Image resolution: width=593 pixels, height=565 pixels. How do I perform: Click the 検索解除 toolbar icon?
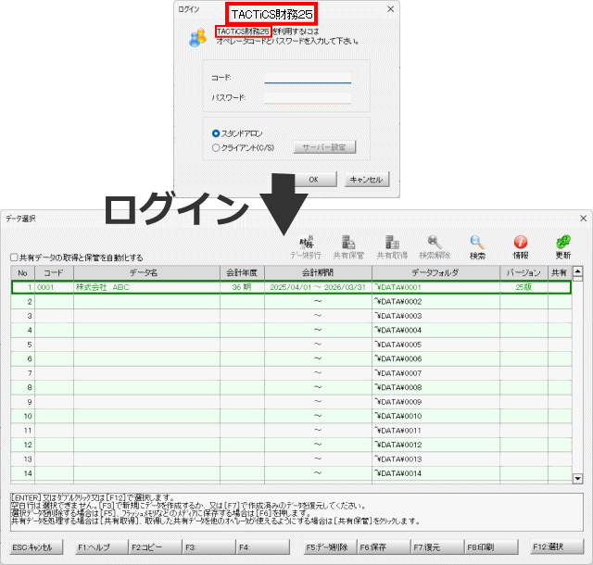click(x=435, y=247)
